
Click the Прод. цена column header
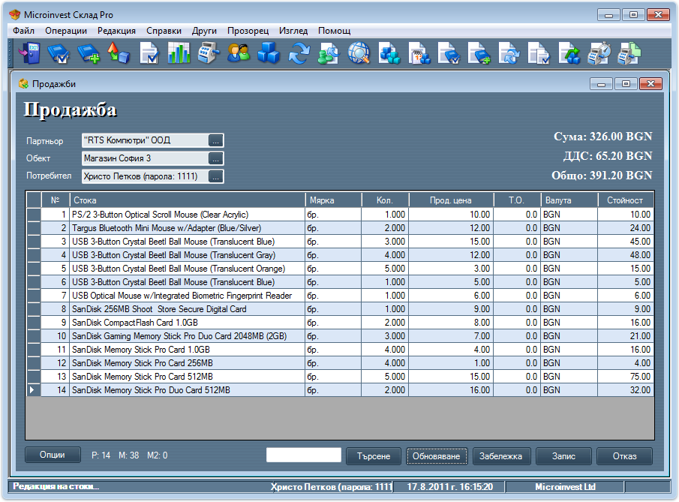point(451,200)
